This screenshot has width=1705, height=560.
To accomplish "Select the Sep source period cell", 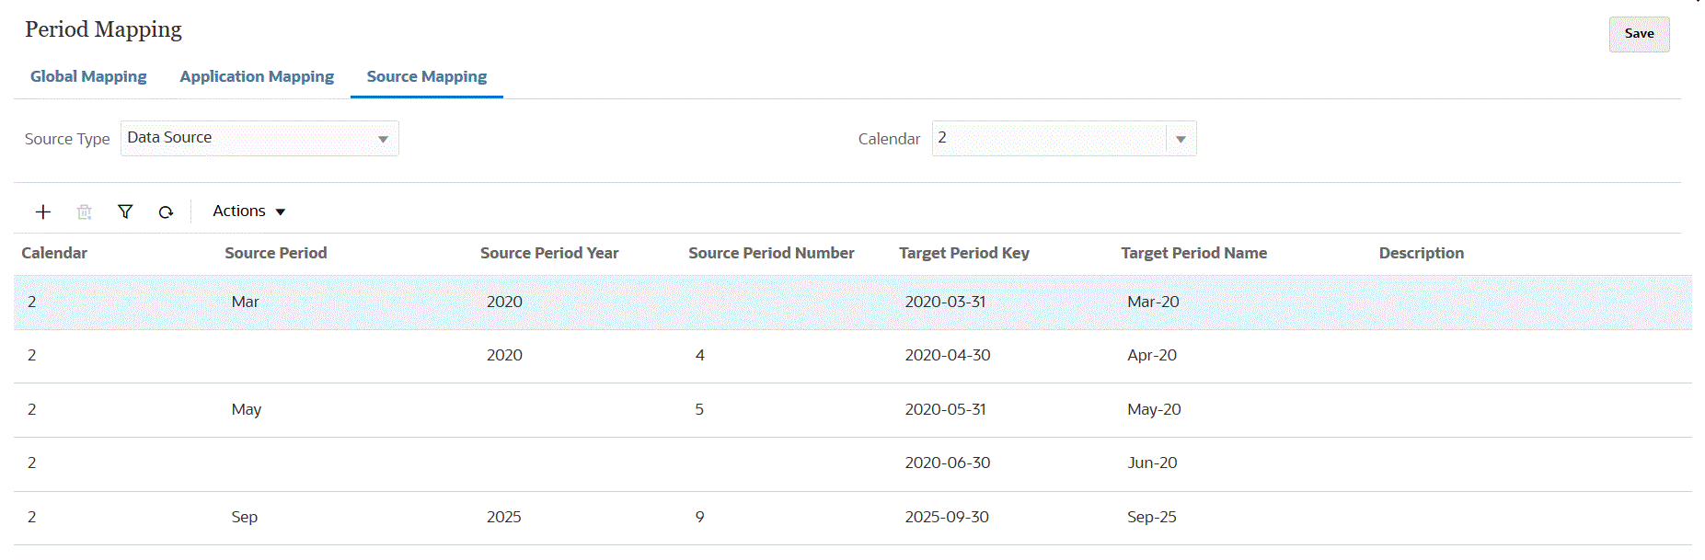I will pyautogui.click(x=245, y=517).
